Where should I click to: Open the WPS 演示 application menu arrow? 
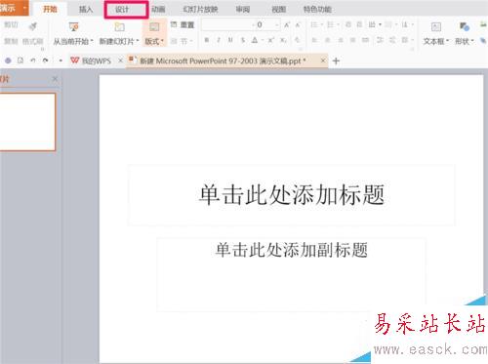(24, 8)
